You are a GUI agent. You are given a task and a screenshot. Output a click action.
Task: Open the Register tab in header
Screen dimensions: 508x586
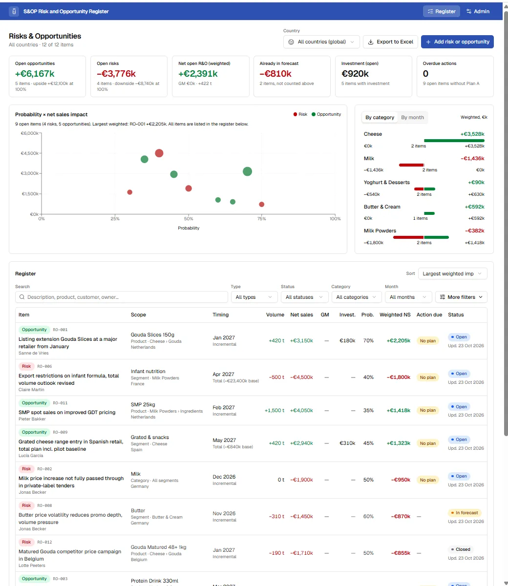[x=441, y=11]
